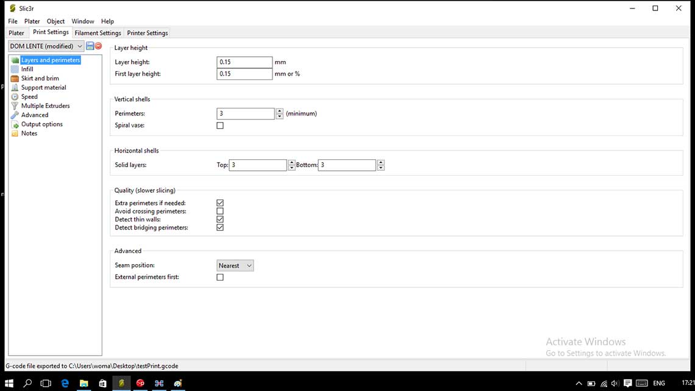
Task: Open the Plater menu
Action: [32, 21]
